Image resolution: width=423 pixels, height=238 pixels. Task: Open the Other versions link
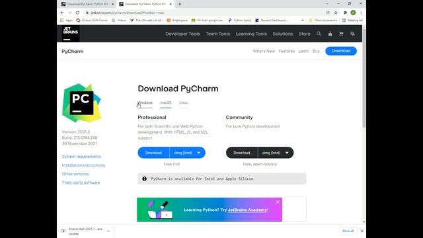(x=75, y=174)
